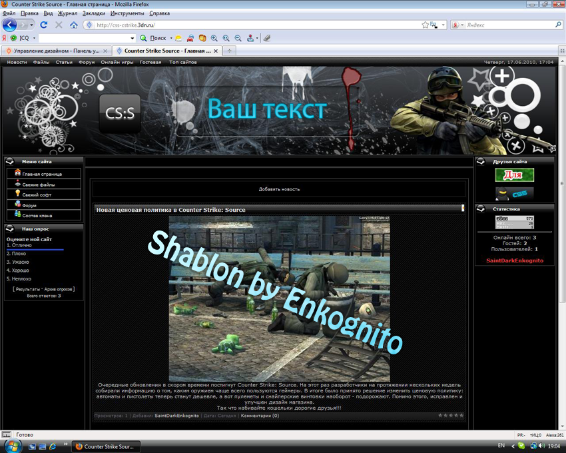Click the Яндекс search input field
Screen dimensions: 566x453
tap(509, 25)
